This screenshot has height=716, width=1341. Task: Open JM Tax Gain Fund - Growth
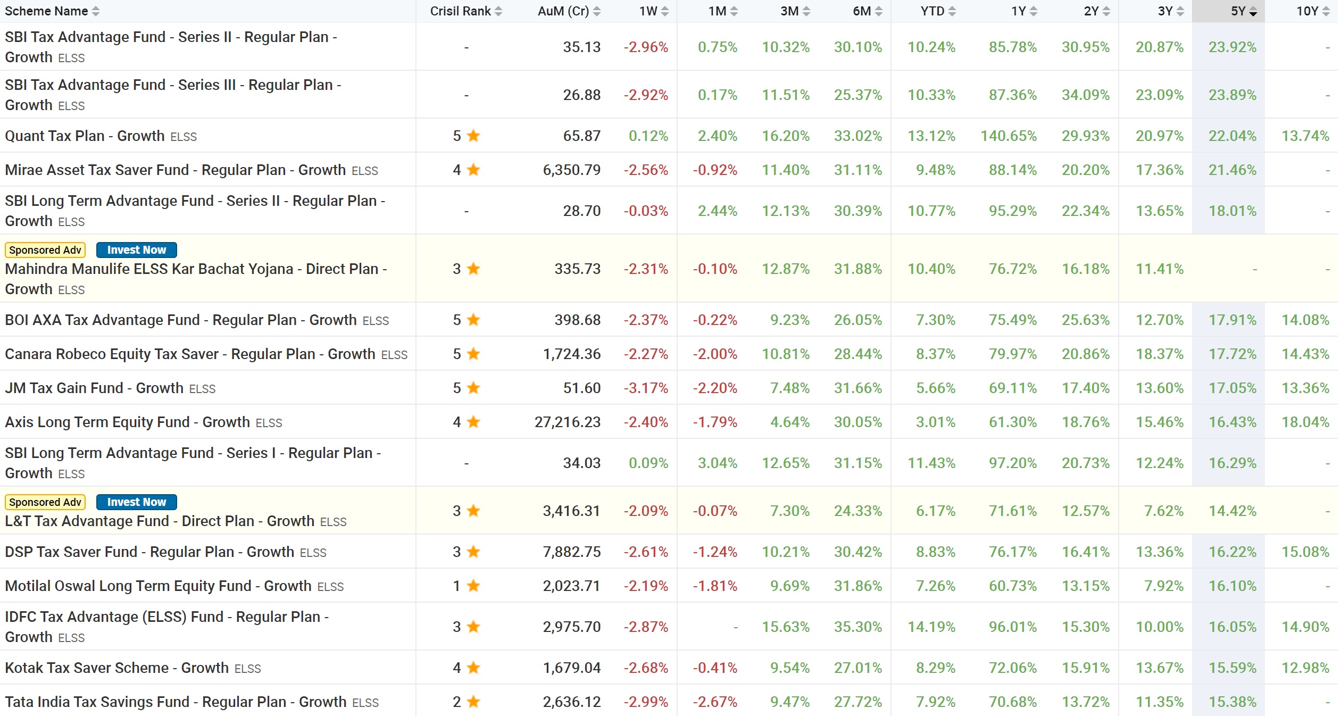(x=94, y=388)
